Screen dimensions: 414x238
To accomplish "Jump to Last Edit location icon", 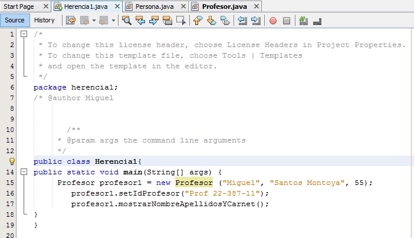I will point(71,20).
